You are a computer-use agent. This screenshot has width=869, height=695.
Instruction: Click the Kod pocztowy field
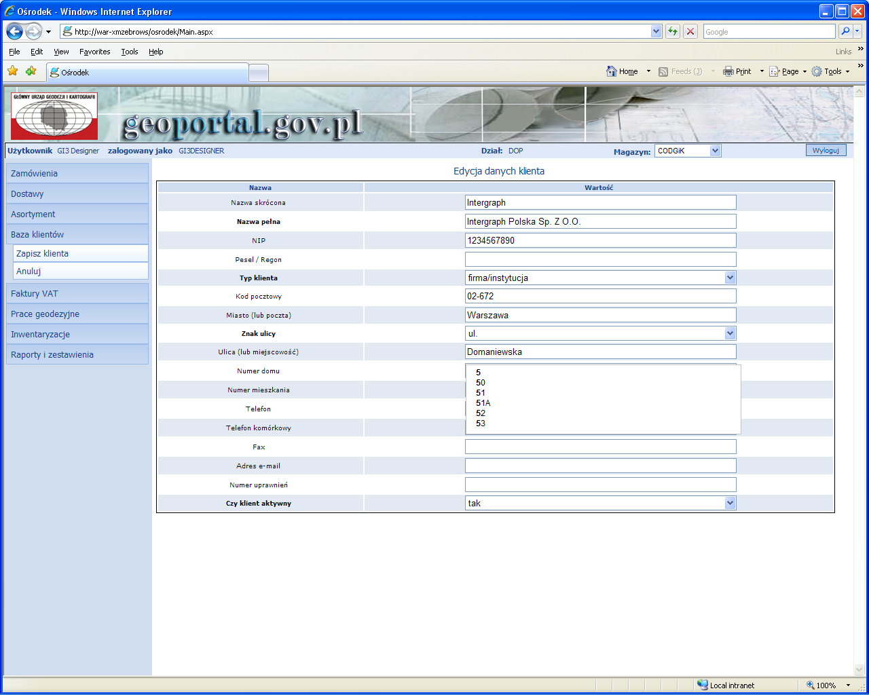600,296
